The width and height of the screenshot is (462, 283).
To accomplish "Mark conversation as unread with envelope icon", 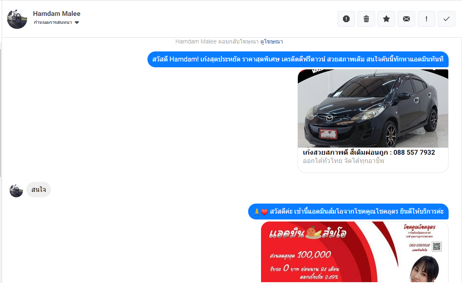I will tap(406, 19).
